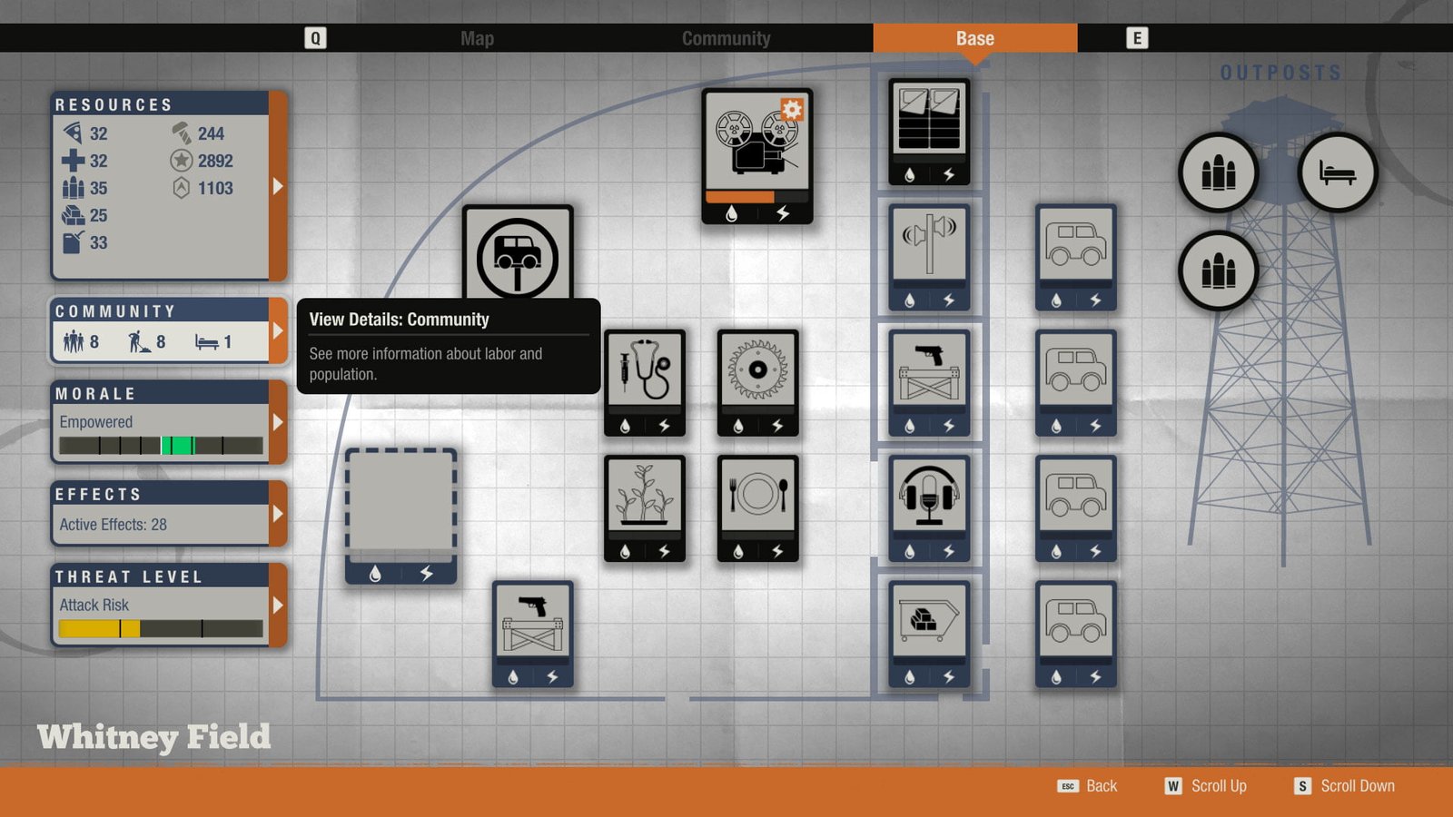Viewport: 1453px width, 817px height.
Task: Switch to the Map tab
Action: tap(477, 38)
